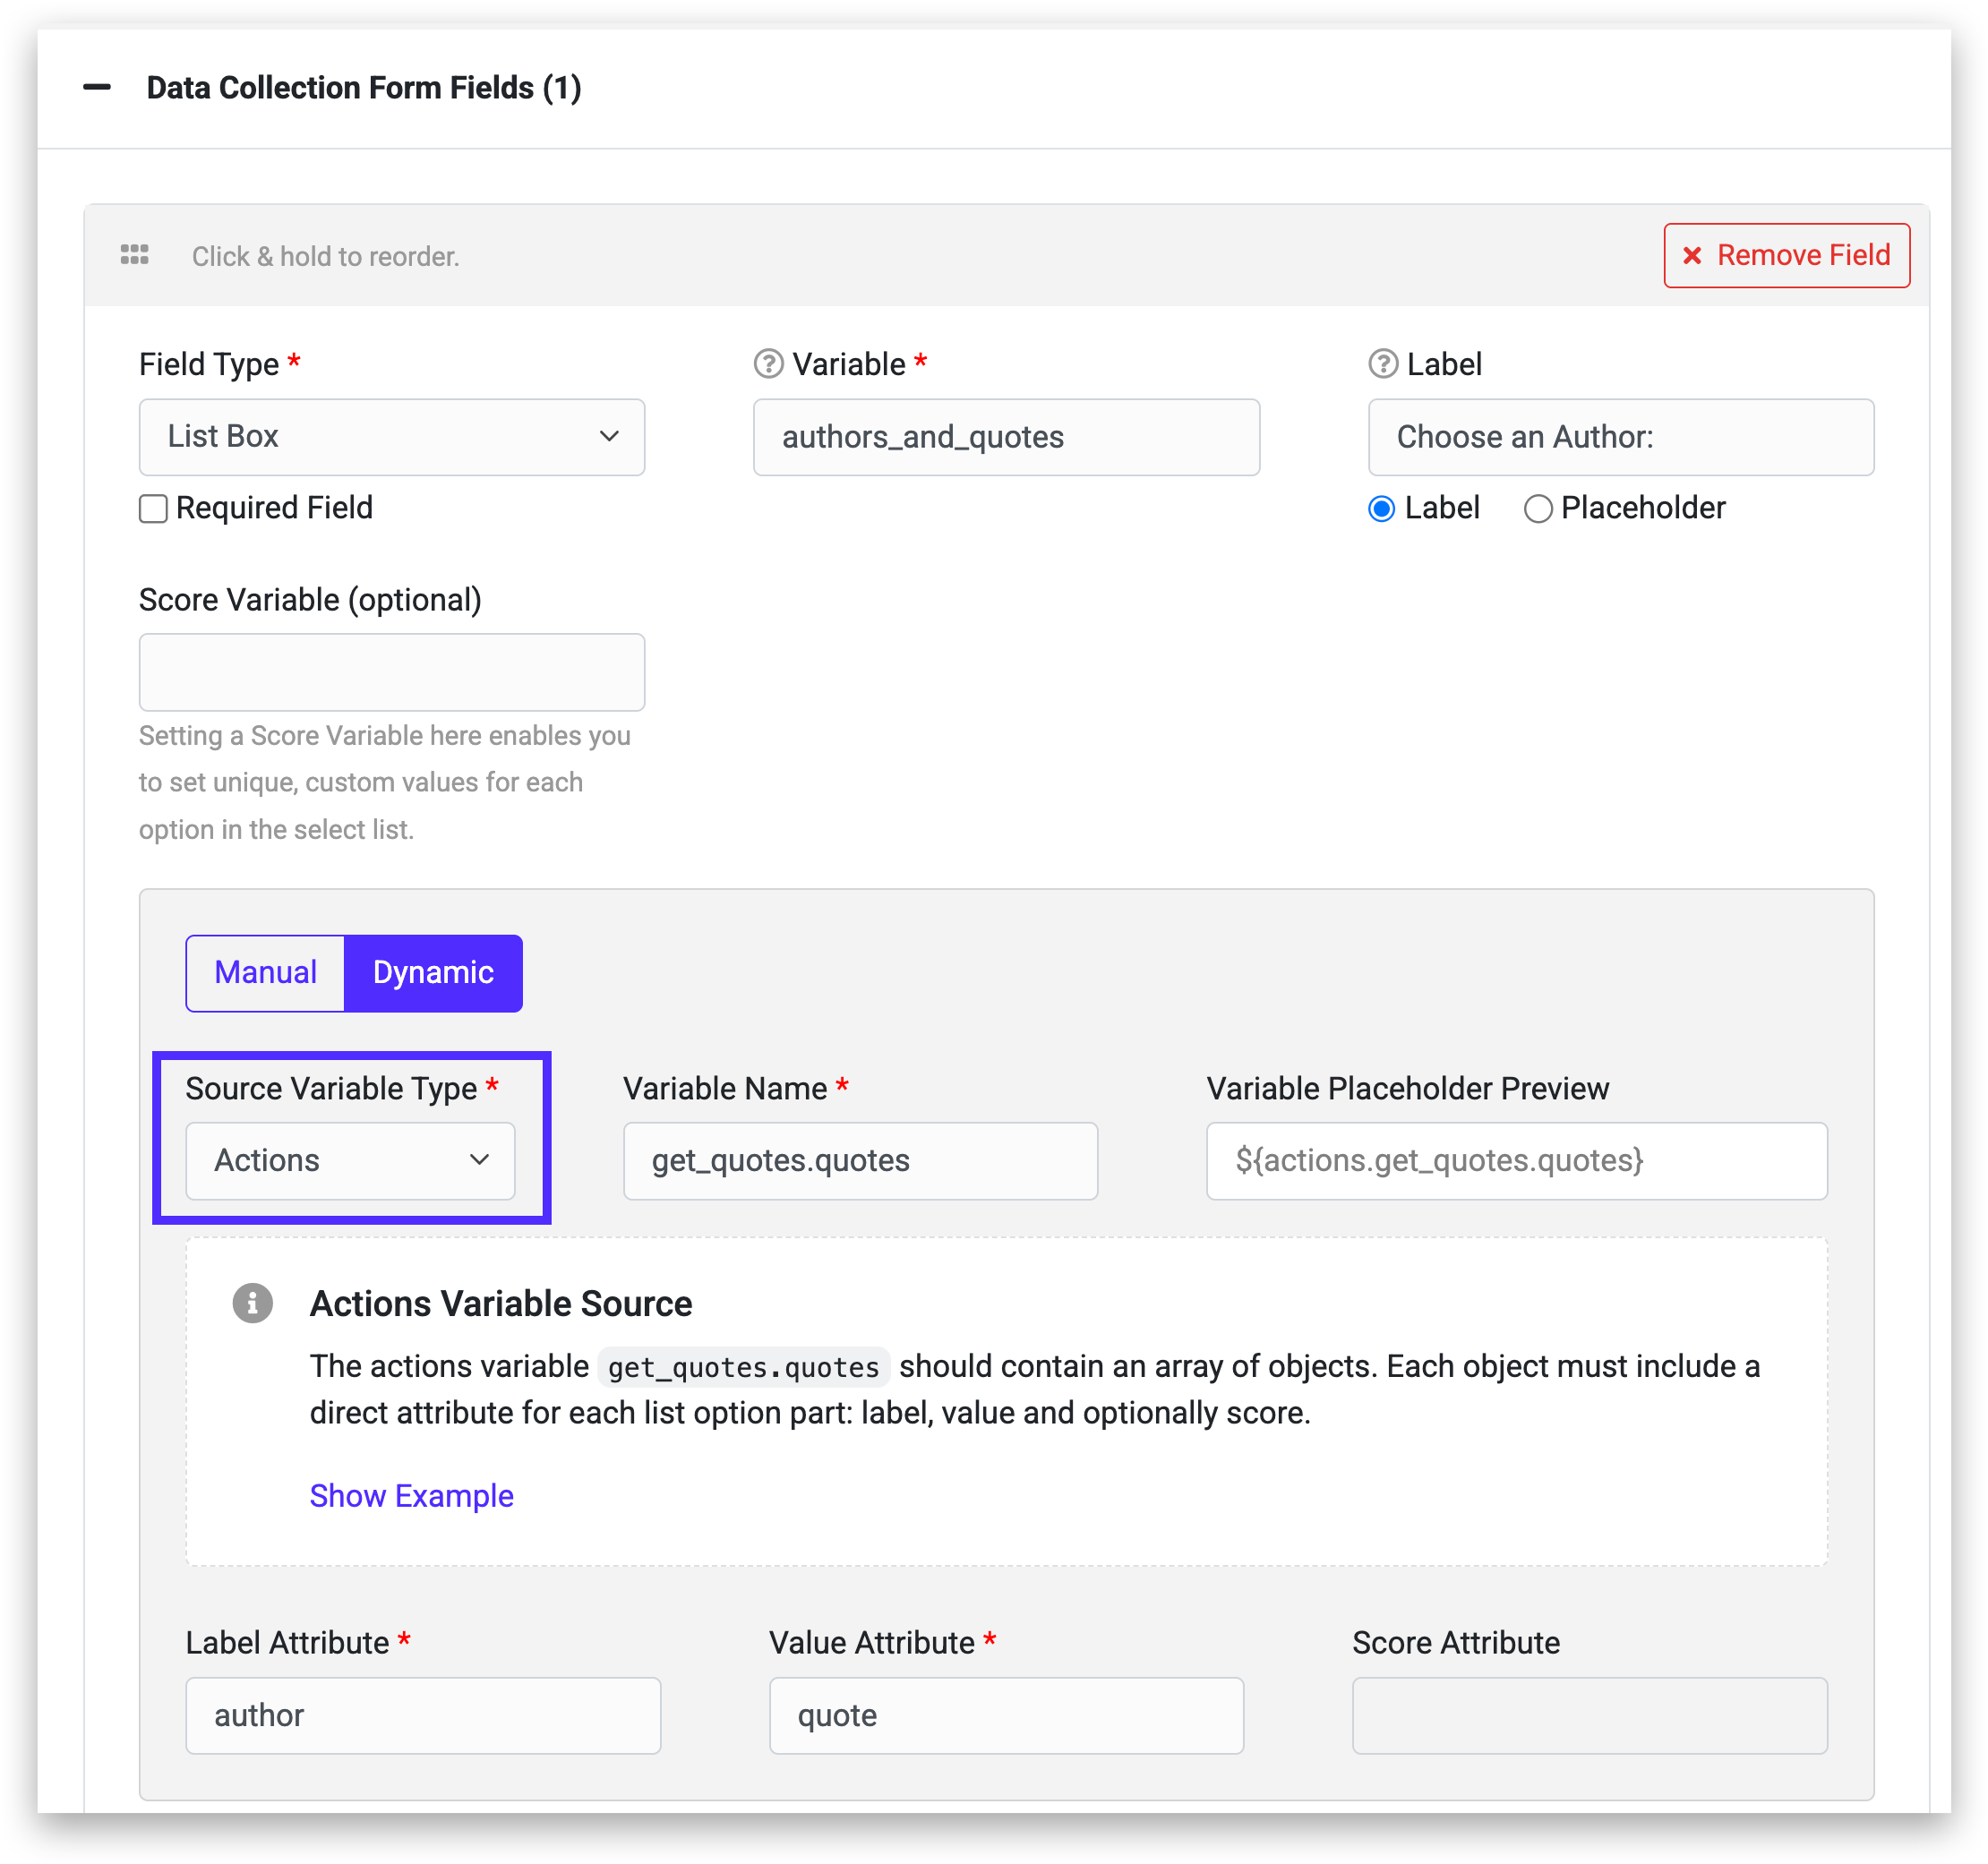Screen dimensions: 1988x1864
Task: Collapse the Data Collection Form Fields section
Action: point(97,88)
